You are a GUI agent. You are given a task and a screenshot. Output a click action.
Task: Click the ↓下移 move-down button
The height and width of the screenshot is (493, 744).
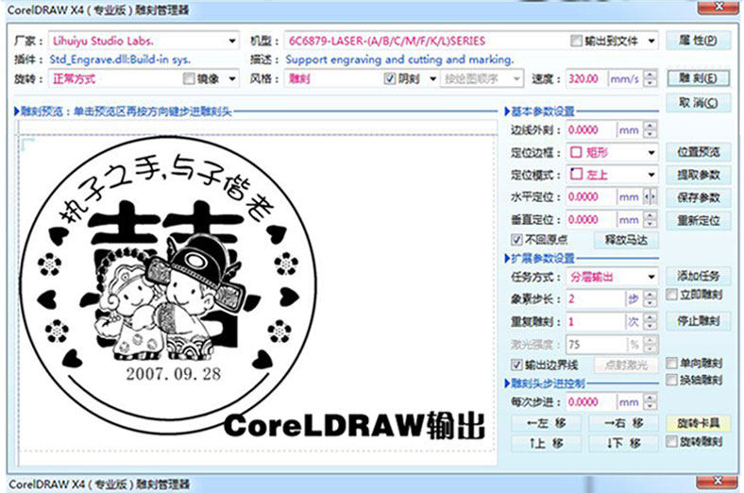623,444
